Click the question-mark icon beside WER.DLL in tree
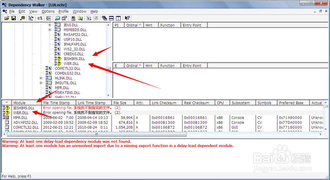The width and height of the screenshot is (330, 180). tap(59, 64)
